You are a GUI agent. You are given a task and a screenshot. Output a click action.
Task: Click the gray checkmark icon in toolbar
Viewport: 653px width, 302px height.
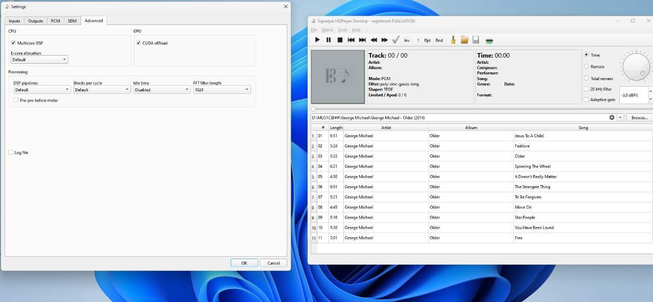click(396, 40)
